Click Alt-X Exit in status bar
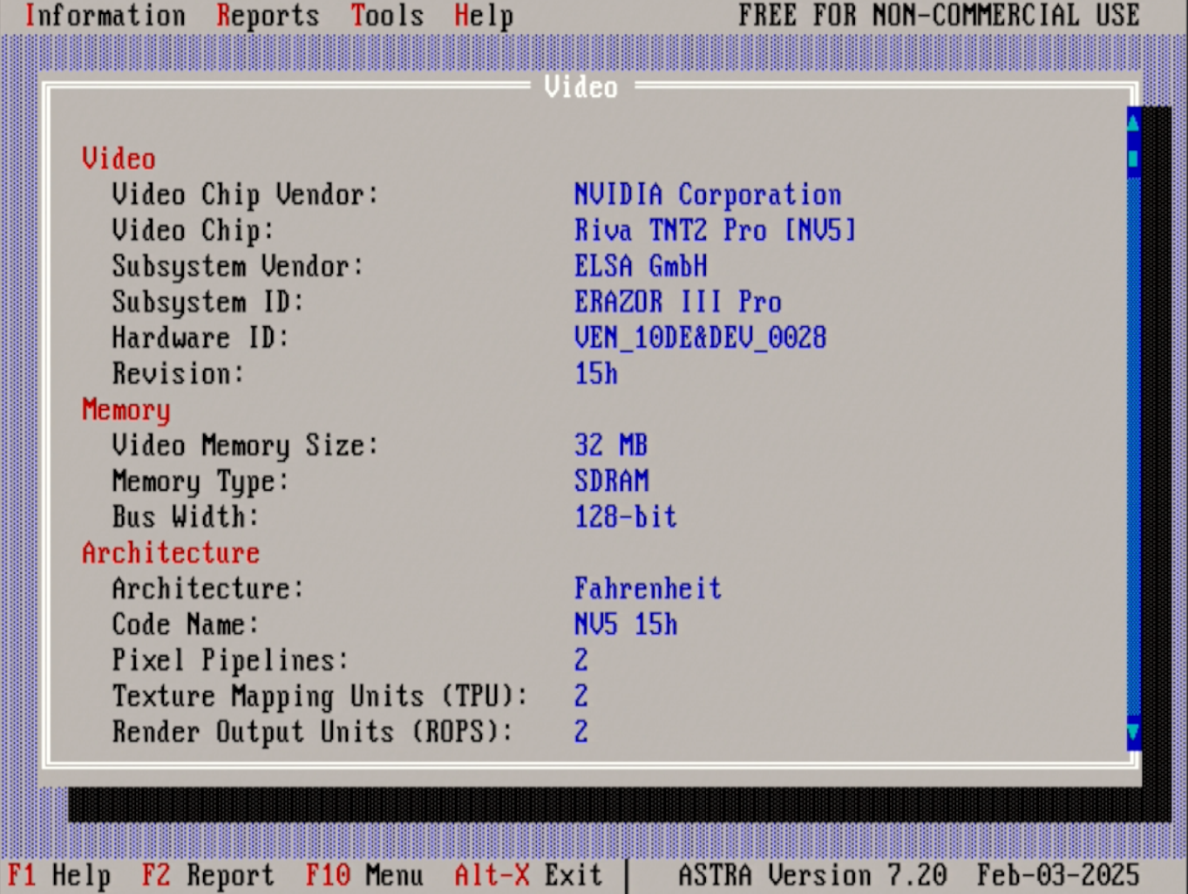Image resolution: width=1188 pixels, height=894 pixels. [528, 875]
